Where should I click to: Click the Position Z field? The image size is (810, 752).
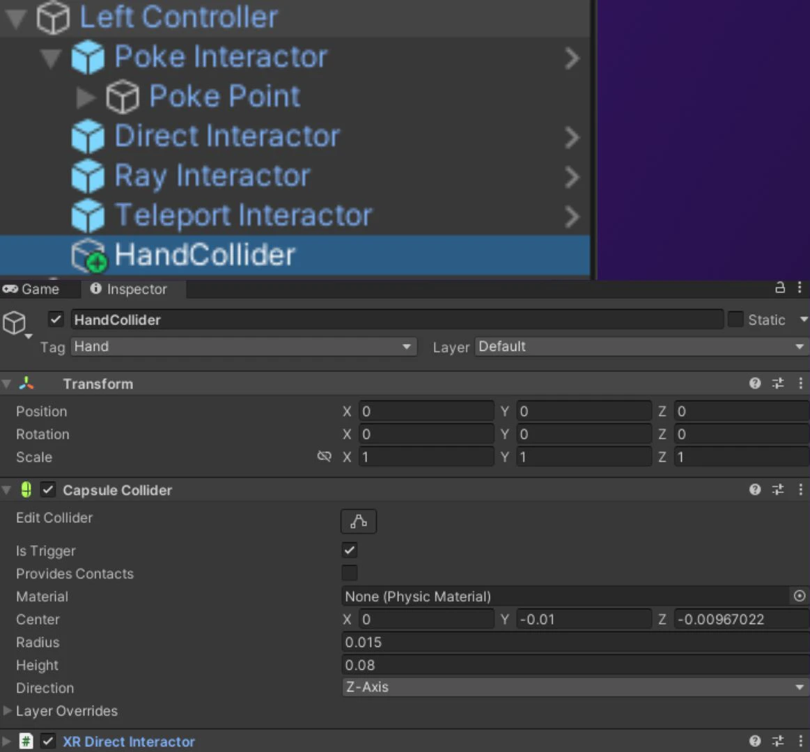(x=742, y=412)
